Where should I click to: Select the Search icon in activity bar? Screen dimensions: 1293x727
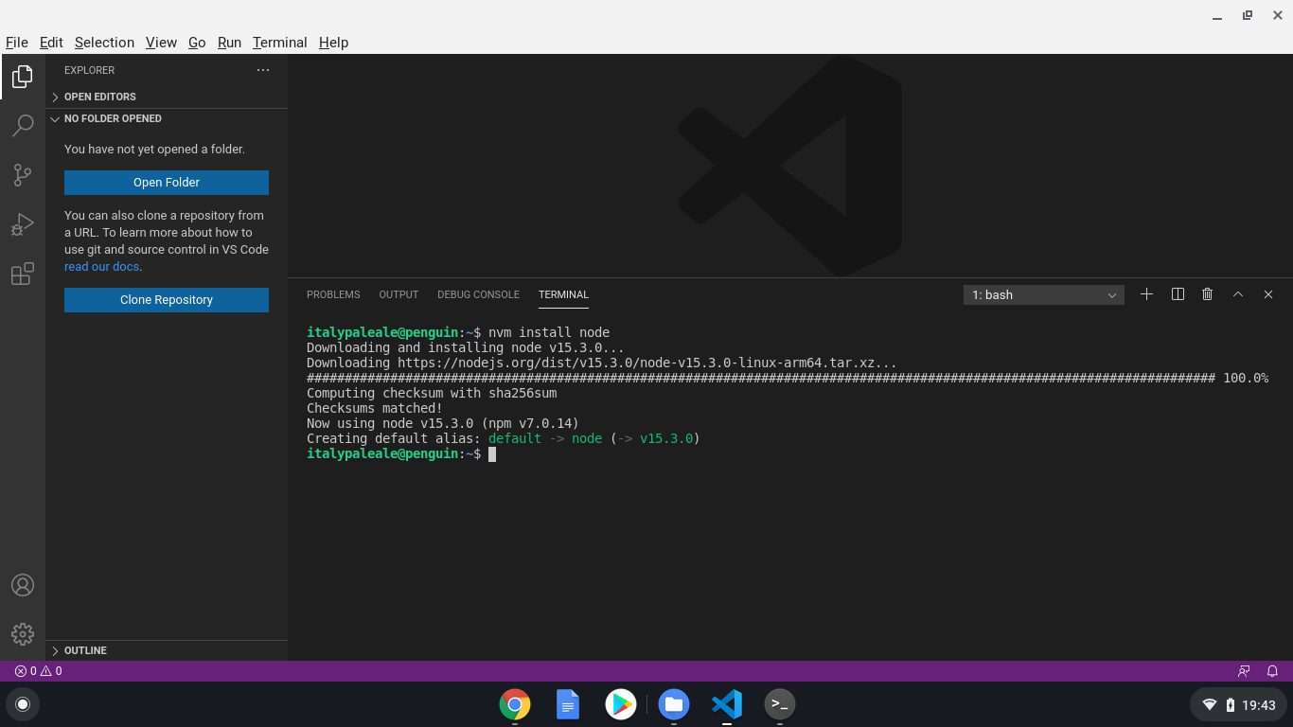tap(22, 126)
